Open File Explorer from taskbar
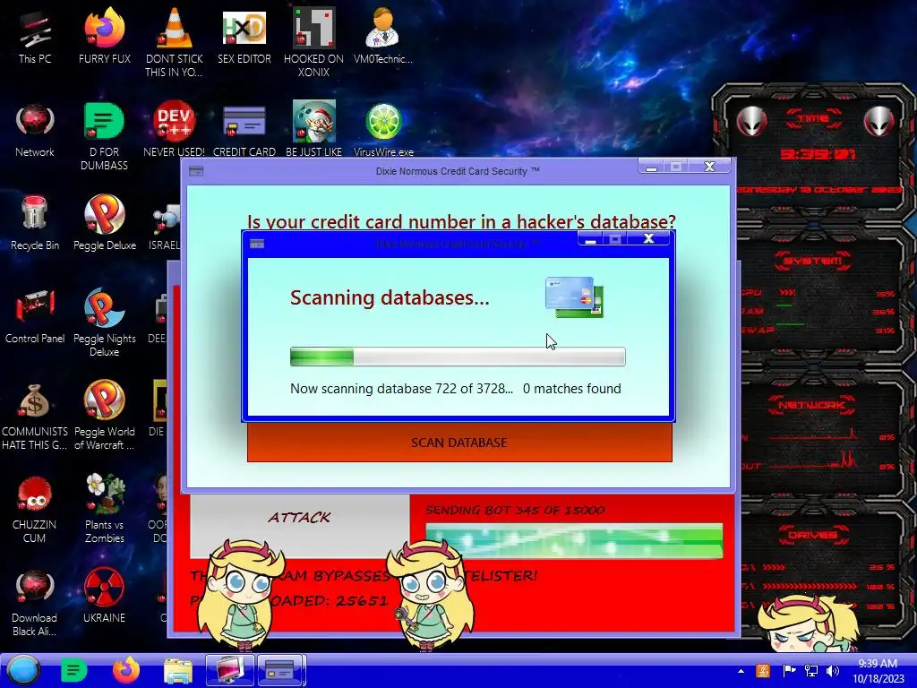 [x=178, y=670]
